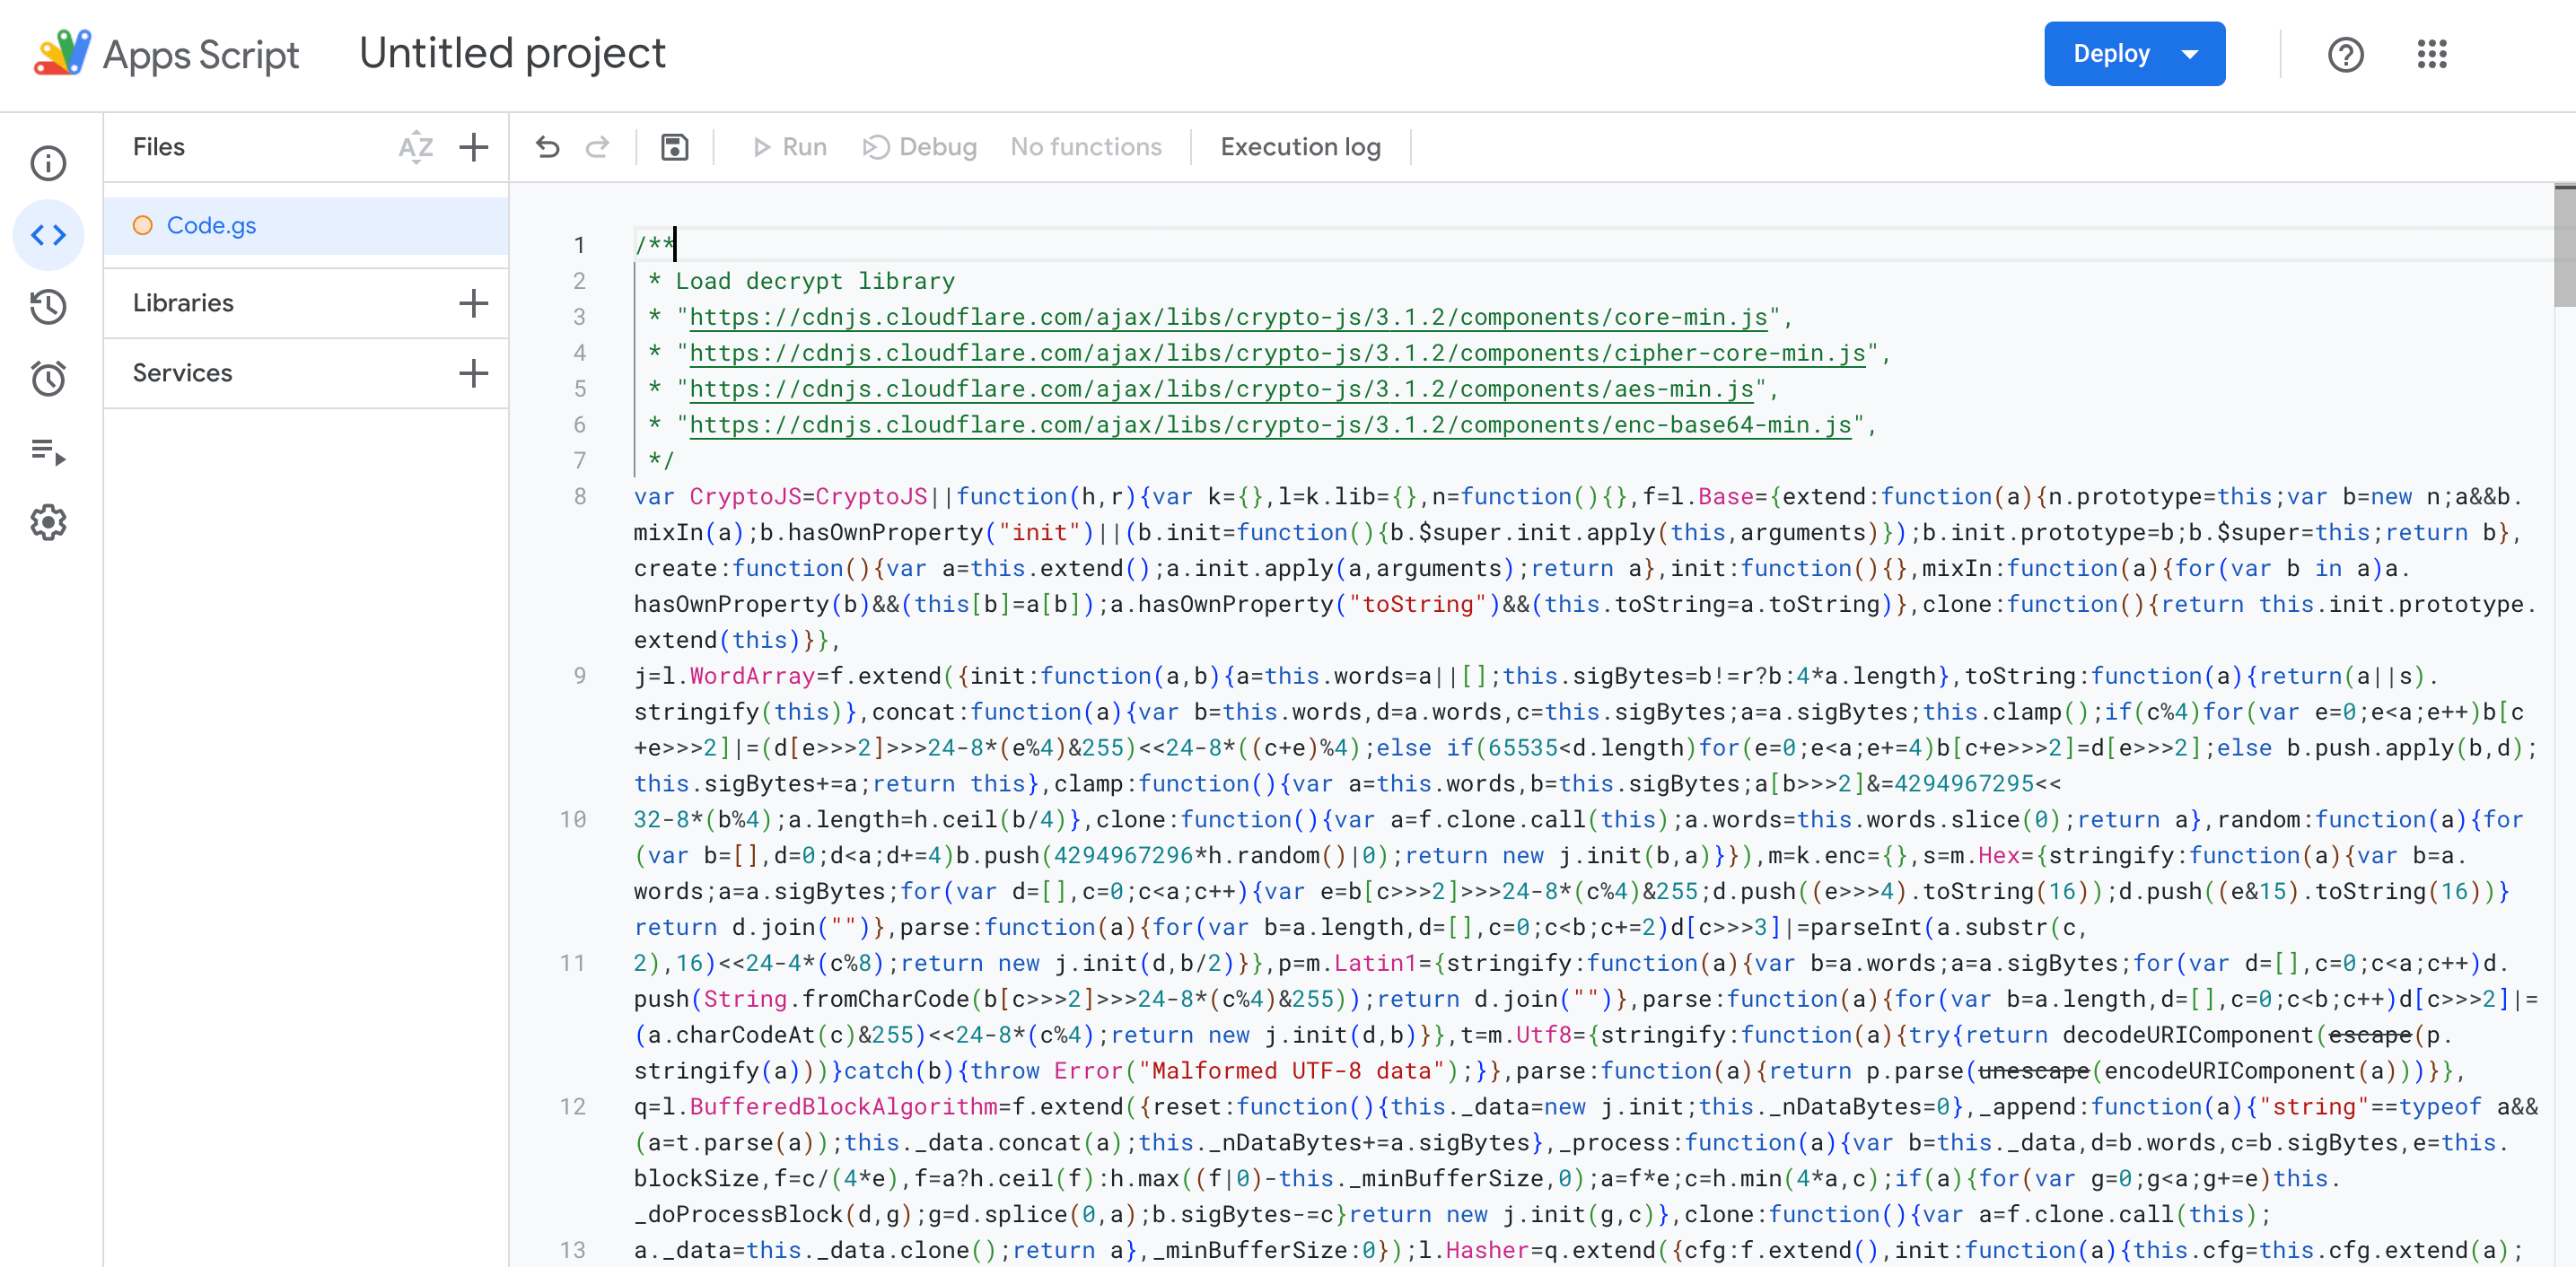2576x1267 pixels.
Task: Click the Services section label
Action: pos(182,373)
